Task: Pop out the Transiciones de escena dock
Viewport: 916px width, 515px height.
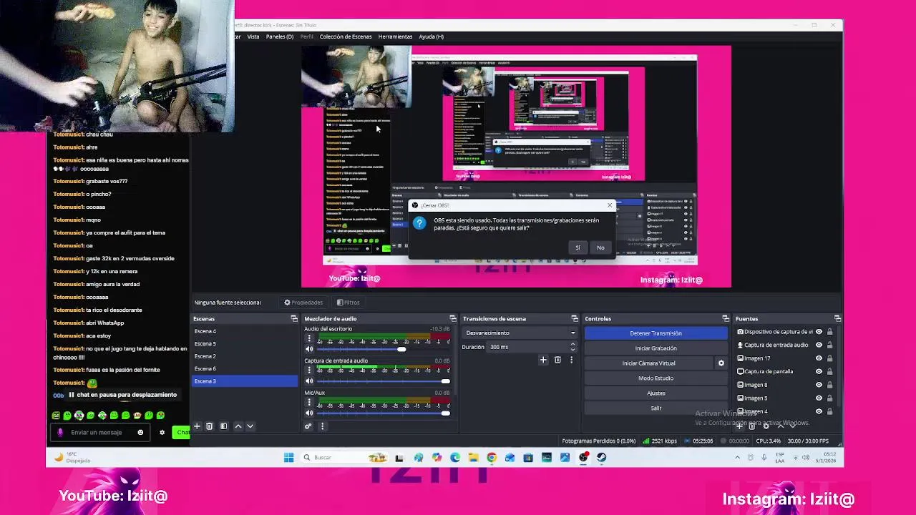Action: [x=574, y=318]
